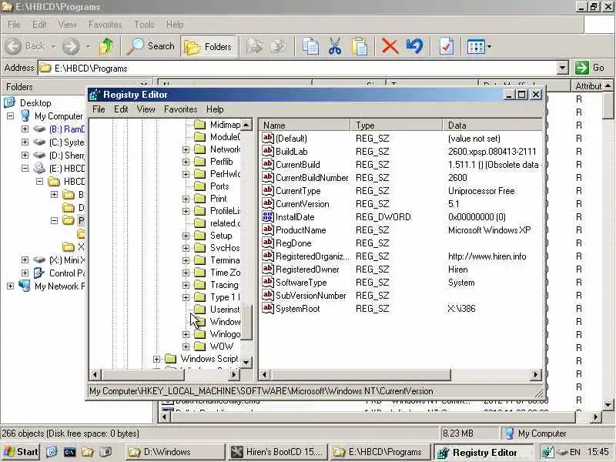Go up one folder level icon
Viewport: 616px width, 462px height.
click(106, 46)
